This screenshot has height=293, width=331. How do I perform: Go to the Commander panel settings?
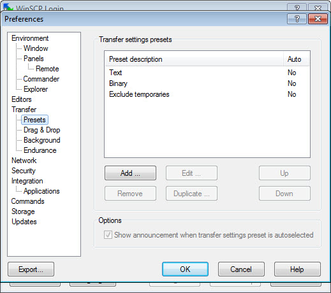point(41,79)
